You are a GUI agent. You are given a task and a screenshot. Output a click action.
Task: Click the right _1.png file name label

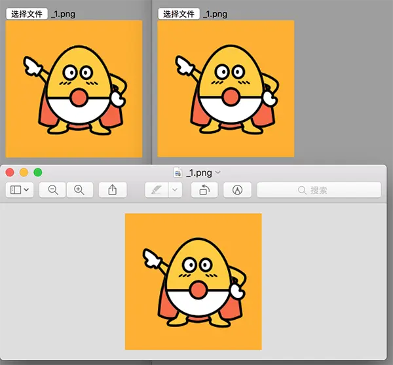[x=215, y=14]
